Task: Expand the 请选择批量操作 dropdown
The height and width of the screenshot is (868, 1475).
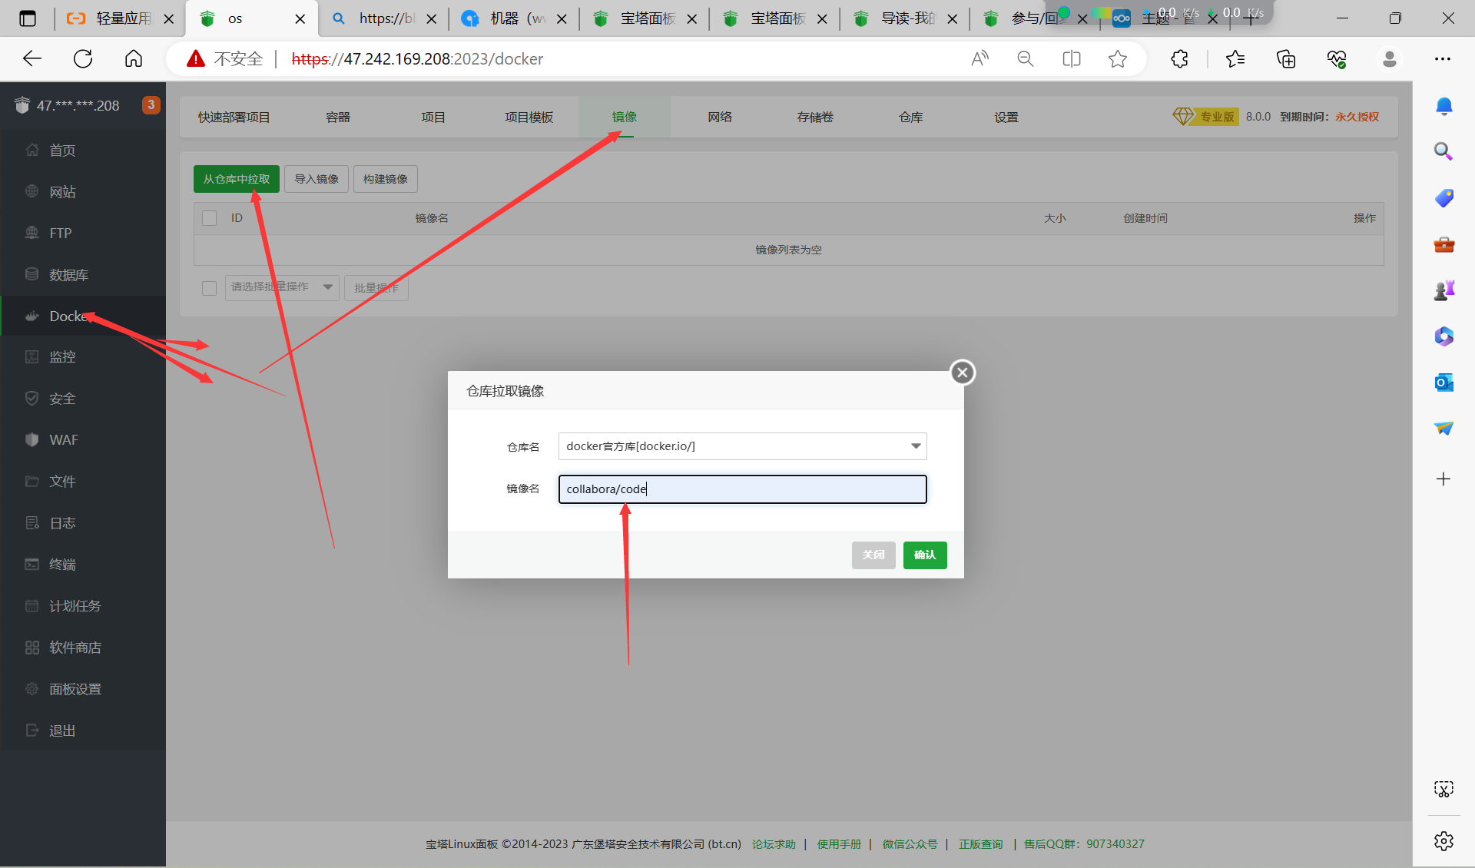Action: pyautogui.click(x=282, y=287)
